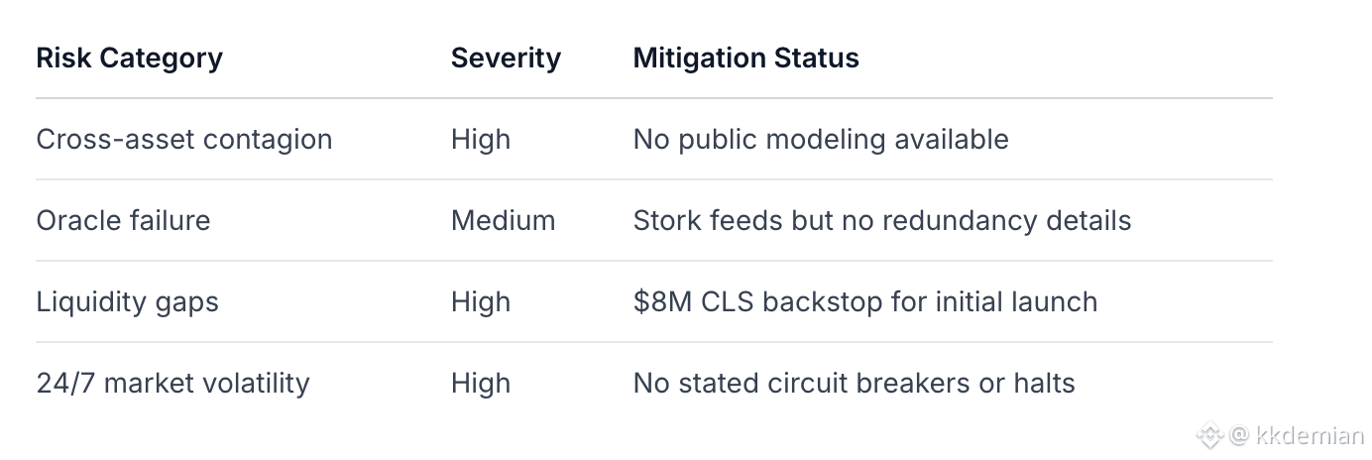Click the Binance logo watermark icon
The width and height of the screenshot is (1372, 460).
1209,434
